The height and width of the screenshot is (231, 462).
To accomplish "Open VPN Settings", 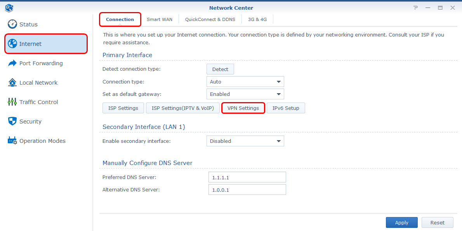I will point(243,108).
